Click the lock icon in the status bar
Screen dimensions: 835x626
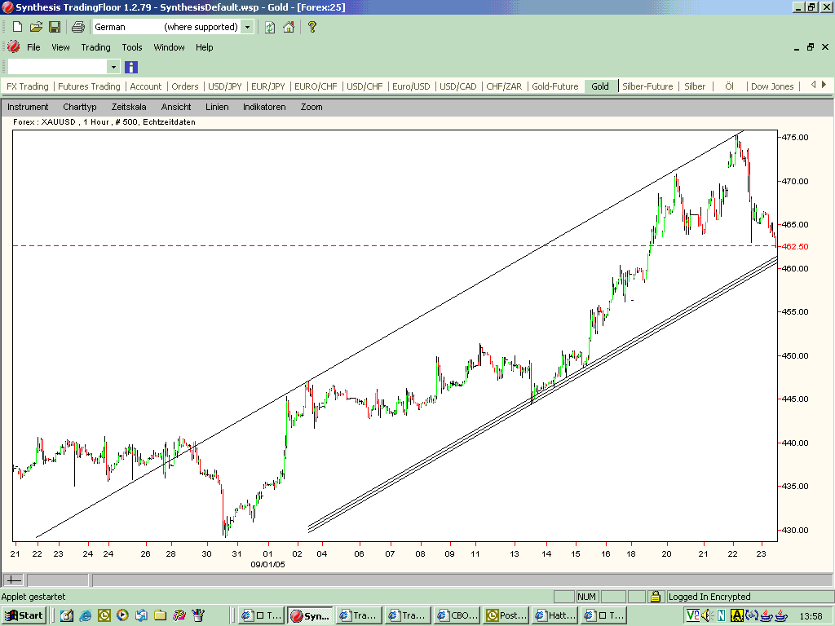[656, 596]
